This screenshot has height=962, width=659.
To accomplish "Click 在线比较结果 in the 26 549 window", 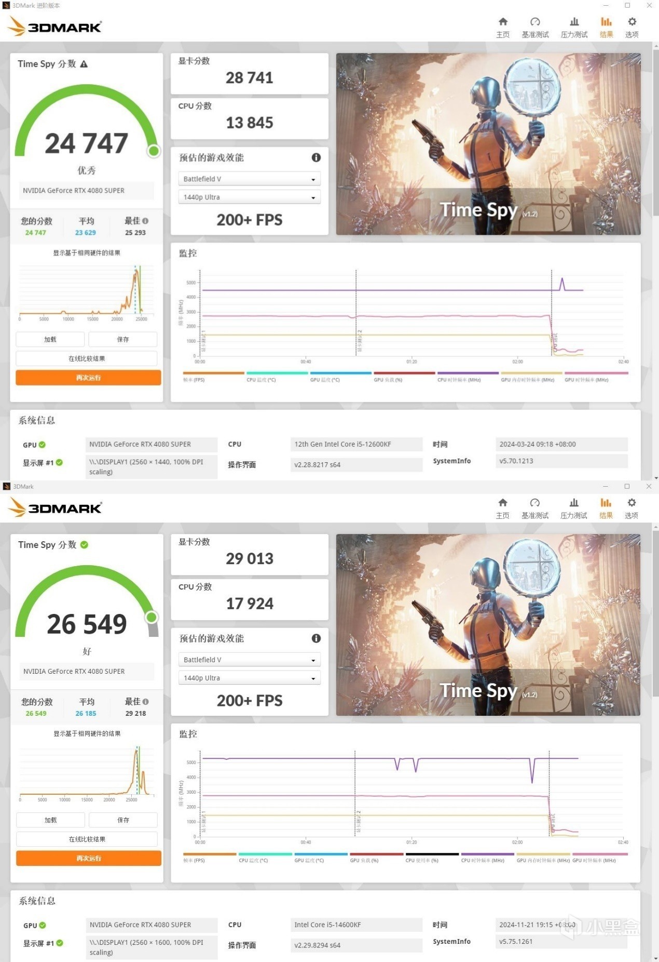I will [87, 839].
